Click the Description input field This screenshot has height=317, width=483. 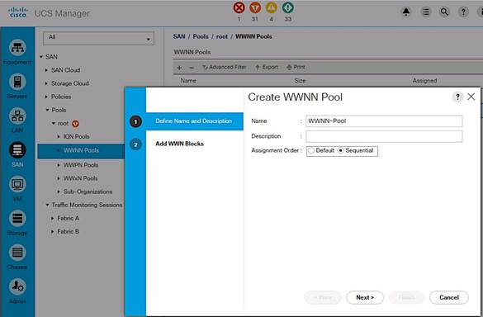click(384, 136)
